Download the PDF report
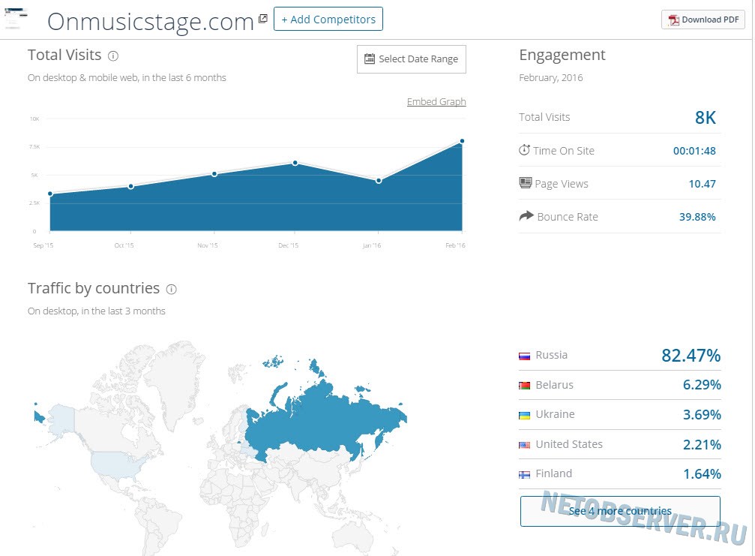755x556 pixels. click(703, 20)
